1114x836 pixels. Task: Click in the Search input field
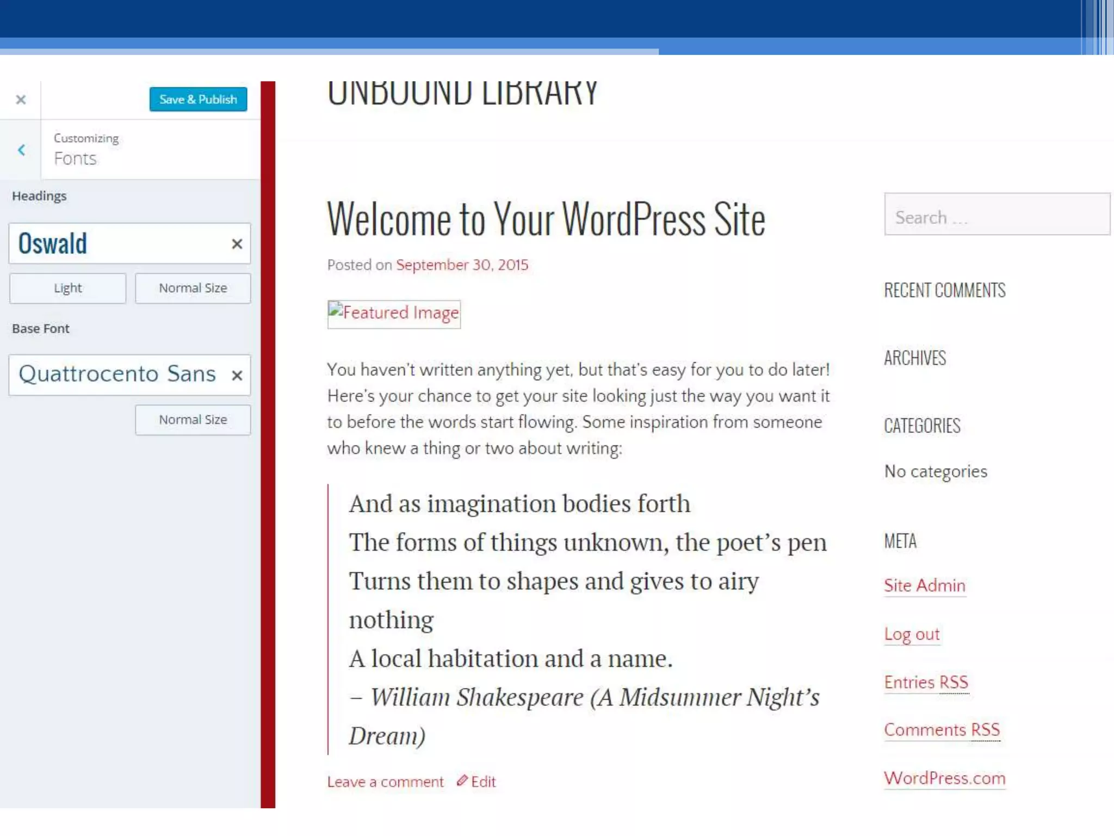(x=997, y=214)
